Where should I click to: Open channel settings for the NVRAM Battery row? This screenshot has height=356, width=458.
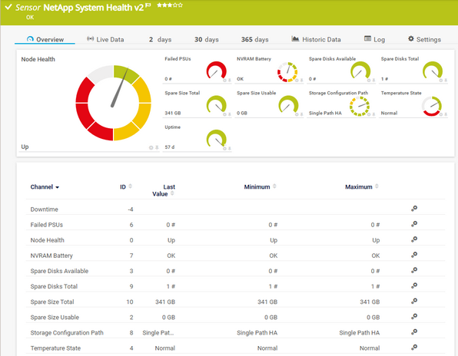tap(414, 255)
